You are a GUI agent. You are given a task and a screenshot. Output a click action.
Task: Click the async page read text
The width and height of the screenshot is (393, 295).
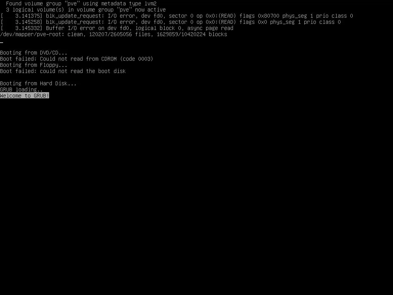pyautogui.click(x=210, y=28)
